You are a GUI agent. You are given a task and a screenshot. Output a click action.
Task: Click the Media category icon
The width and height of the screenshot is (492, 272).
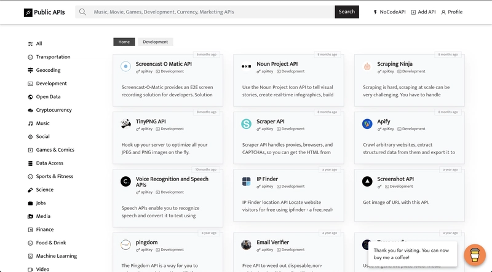pyautogui.click(x=30, y=216)
